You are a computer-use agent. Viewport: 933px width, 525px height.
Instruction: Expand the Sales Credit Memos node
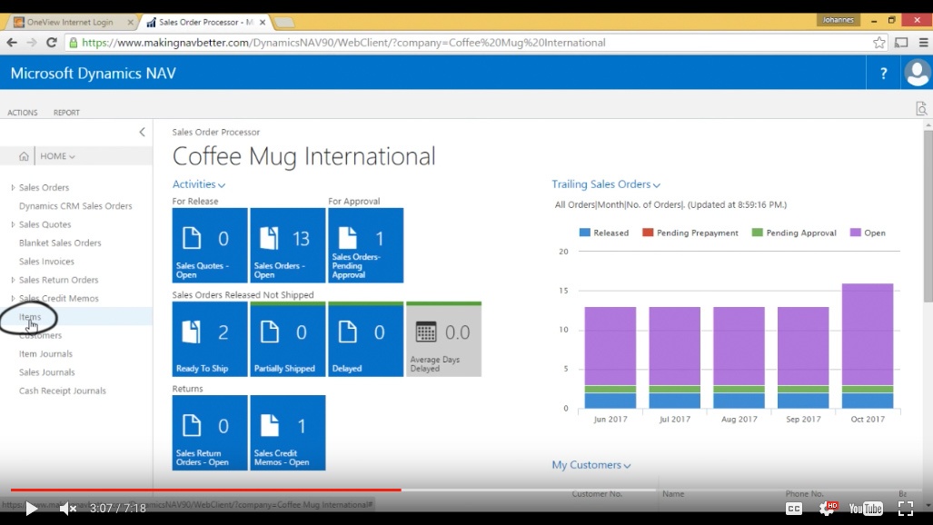tap(13, 298)
